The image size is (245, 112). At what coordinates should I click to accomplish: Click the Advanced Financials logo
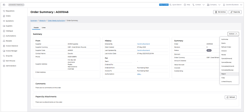point(16,5)
